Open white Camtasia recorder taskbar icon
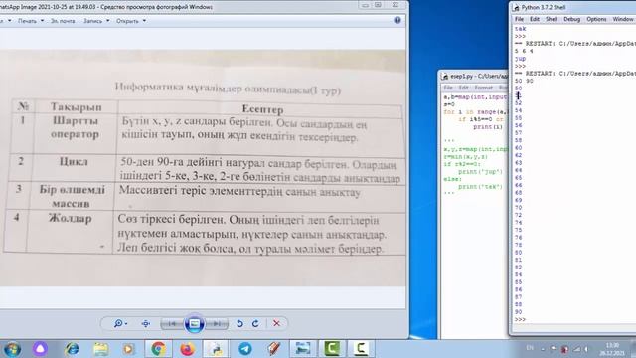636x358 pixels. pyautogui.click(x=361, y=349)
